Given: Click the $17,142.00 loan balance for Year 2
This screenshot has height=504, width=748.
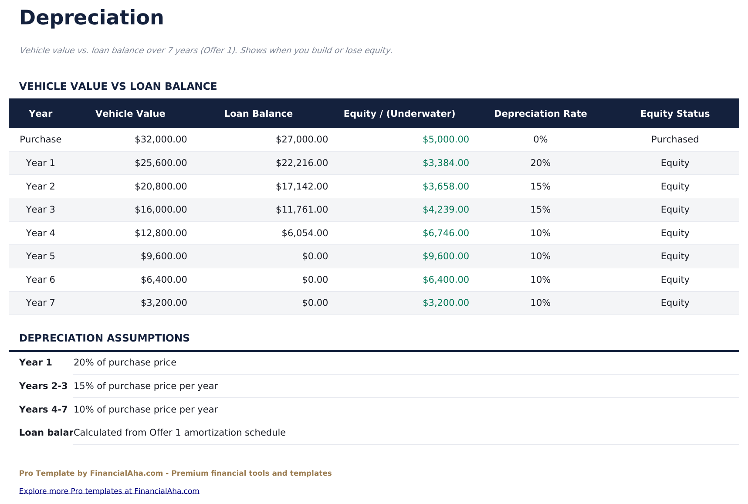Looking at the screenshot, I should 301,186.
